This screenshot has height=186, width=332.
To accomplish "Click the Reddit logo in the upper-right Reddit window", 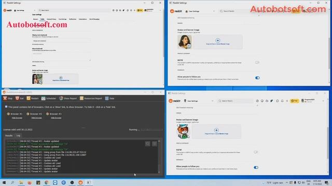I will click(176, 11).
